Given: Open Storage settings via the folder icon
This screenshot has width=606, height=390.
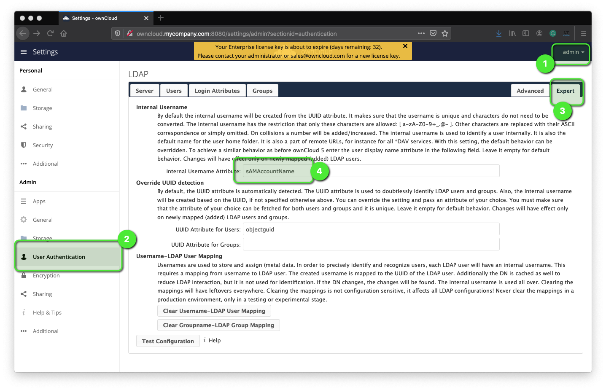Looking at the screenshot, I should pos(24,108).
